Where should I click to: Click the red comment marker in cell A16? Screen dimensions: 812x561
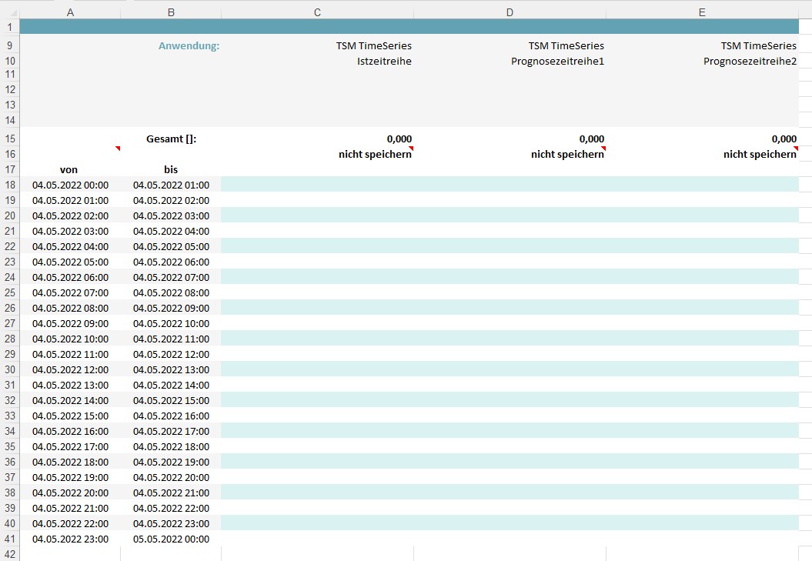pyautogui.click(x=118, y=149)
